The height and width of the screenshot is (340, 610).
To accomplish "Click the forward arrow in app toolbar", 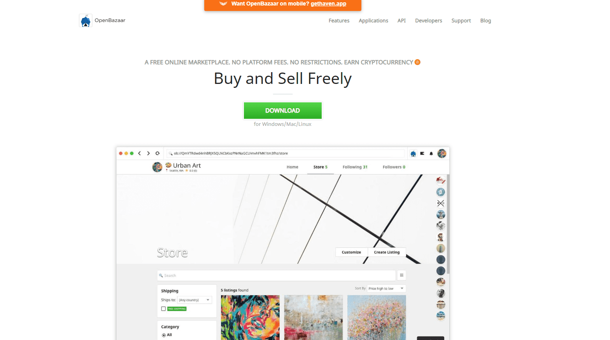I will [148, 153].
